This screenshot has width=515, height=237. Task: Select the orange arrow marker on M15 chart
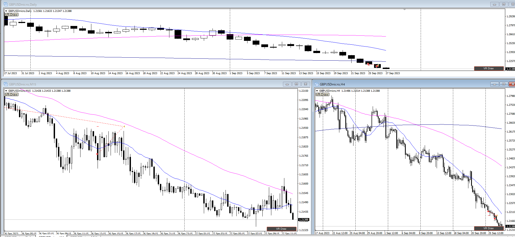point(124,126)
